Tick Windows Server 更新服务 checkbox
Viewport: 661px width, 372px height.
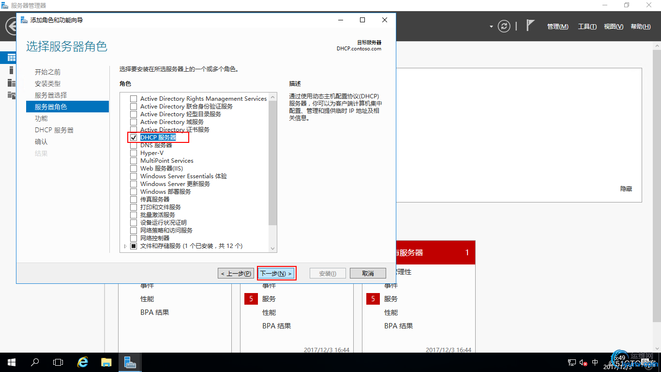[x=134, y=184]
